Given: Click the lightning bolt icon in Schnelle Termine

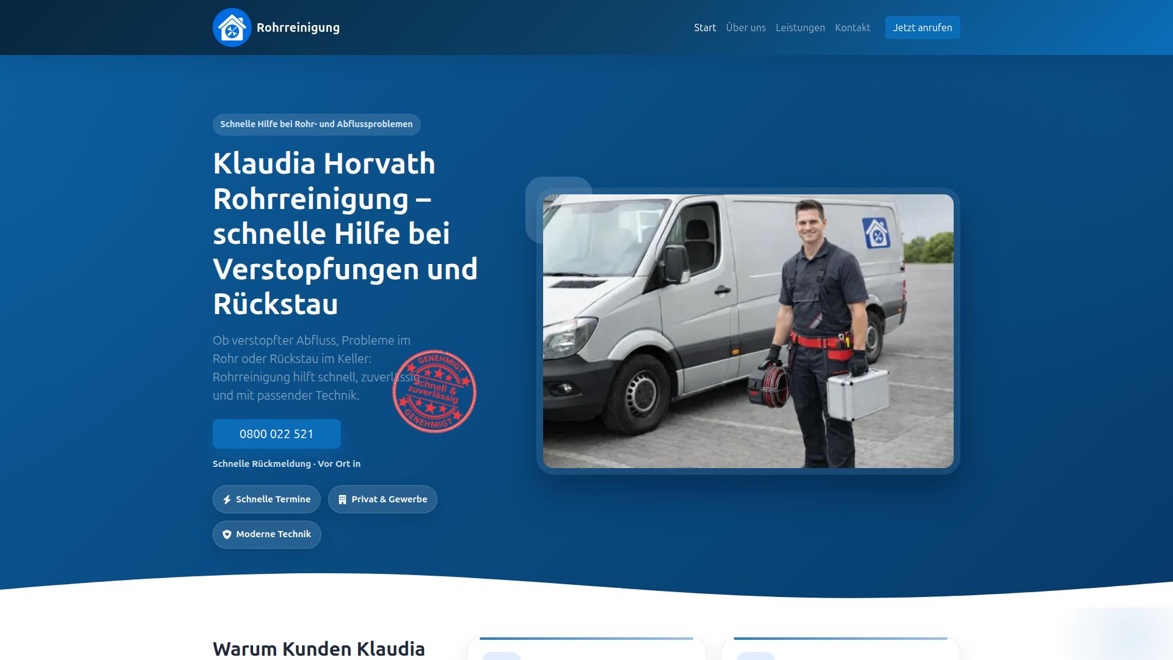Looking at the screenshot, I should (227, 500).
